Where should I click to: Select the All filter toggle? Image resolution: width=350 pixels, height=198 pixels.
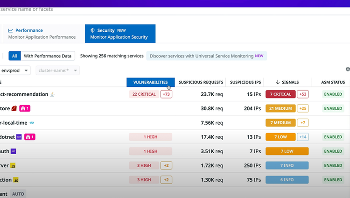[x=14, y=56]
